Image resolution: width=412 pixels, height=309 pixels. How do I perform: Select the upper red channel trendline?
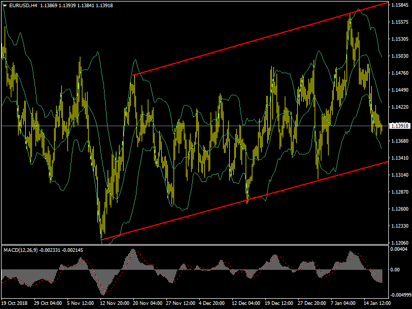[257, 41]
